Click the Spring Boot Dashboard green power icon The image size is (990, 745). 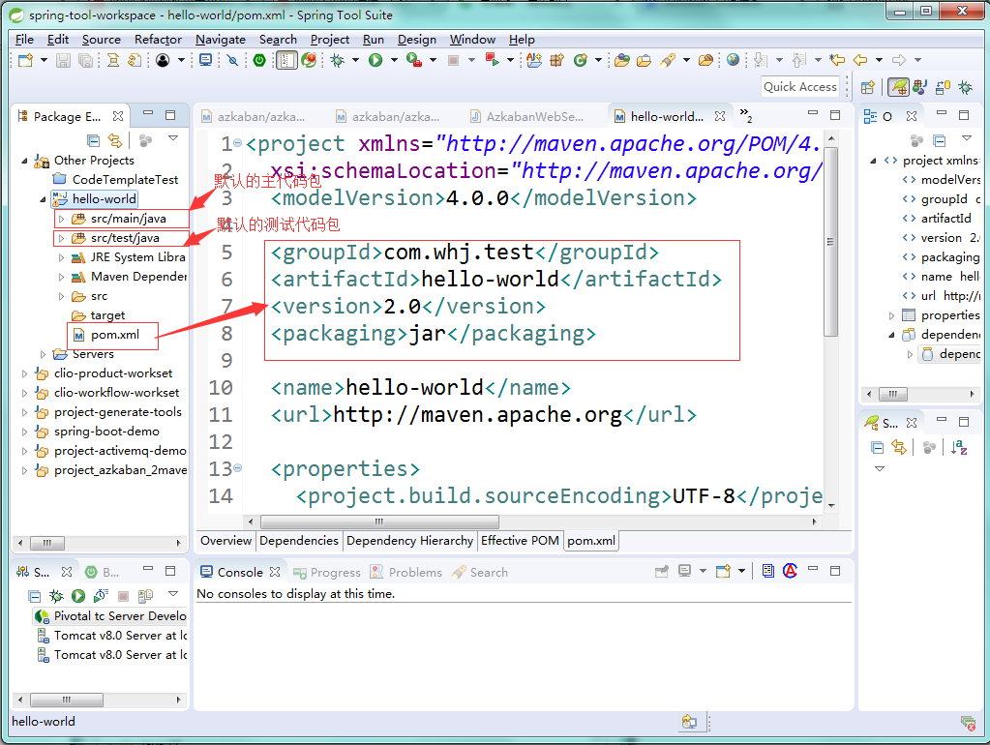(x=259, y=60)
